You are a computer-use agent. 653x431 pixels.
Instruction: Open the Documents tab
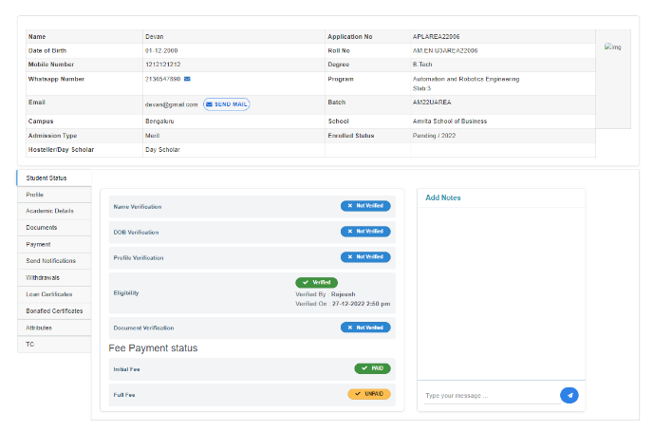[42, 228]
